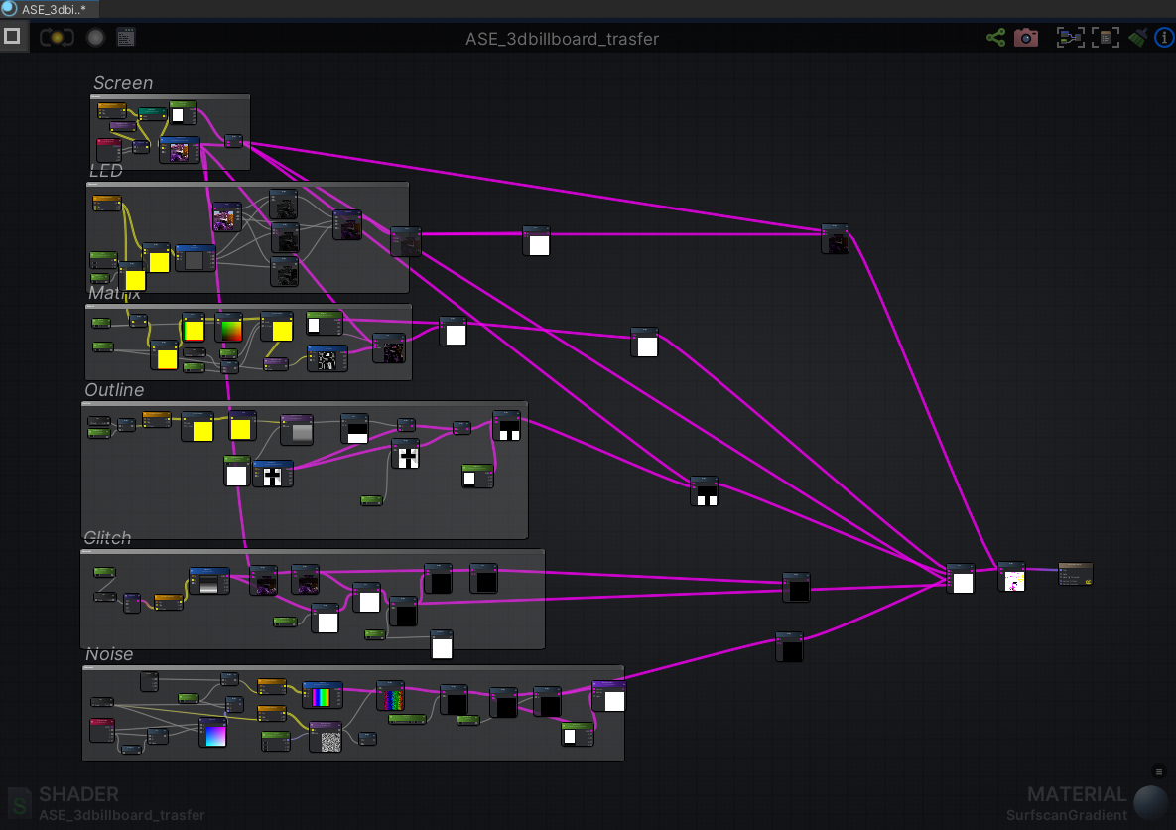Click the Noise group title label

coord(109,654)
